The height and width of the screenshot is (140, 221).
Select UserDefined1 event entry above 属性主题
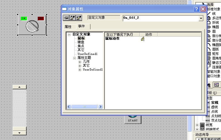[87, 54]
